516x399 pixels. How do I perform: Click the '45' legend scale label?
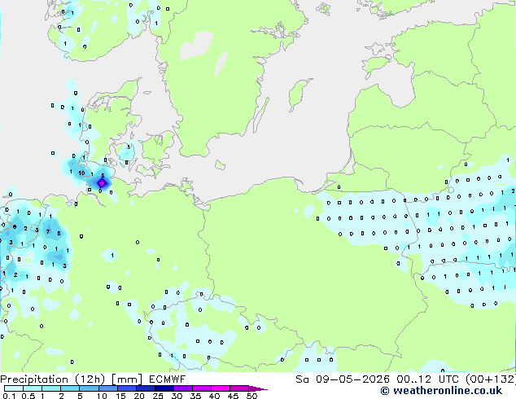[x=233, y=396]
